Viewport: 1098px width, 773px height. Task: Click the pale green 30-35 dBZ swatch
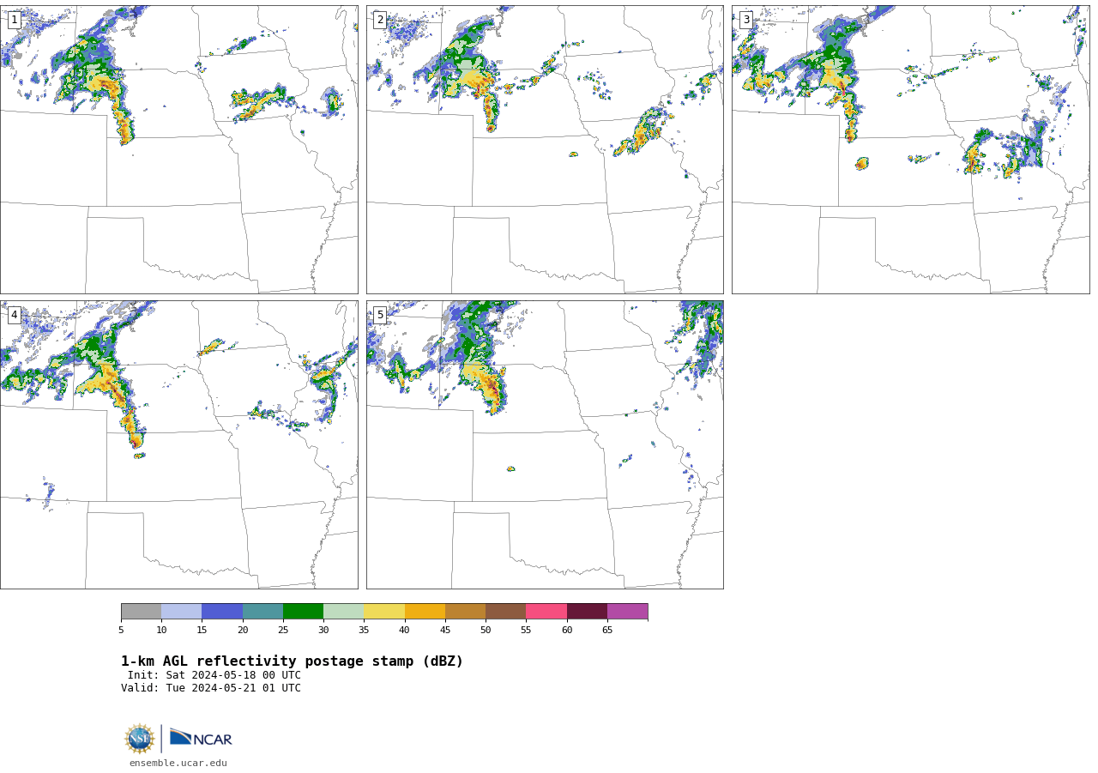pos(343,612)
